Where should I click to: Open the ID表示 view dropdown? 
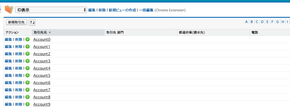point(51,10)
